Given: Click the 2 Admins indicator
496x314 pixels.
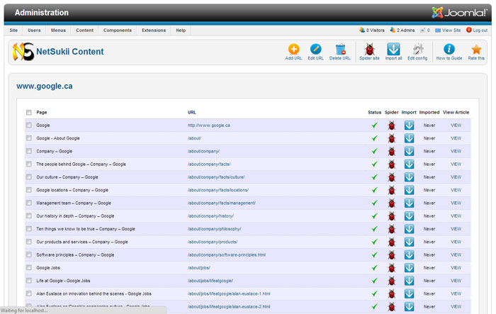Looking at the screenshot, I should (x=402, y=30).
